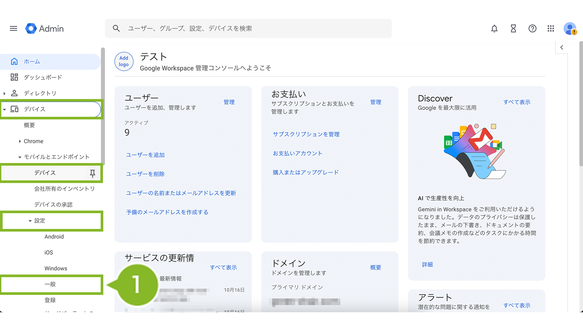Collapse the モバイルとエンドポイント section

[20, 157]
